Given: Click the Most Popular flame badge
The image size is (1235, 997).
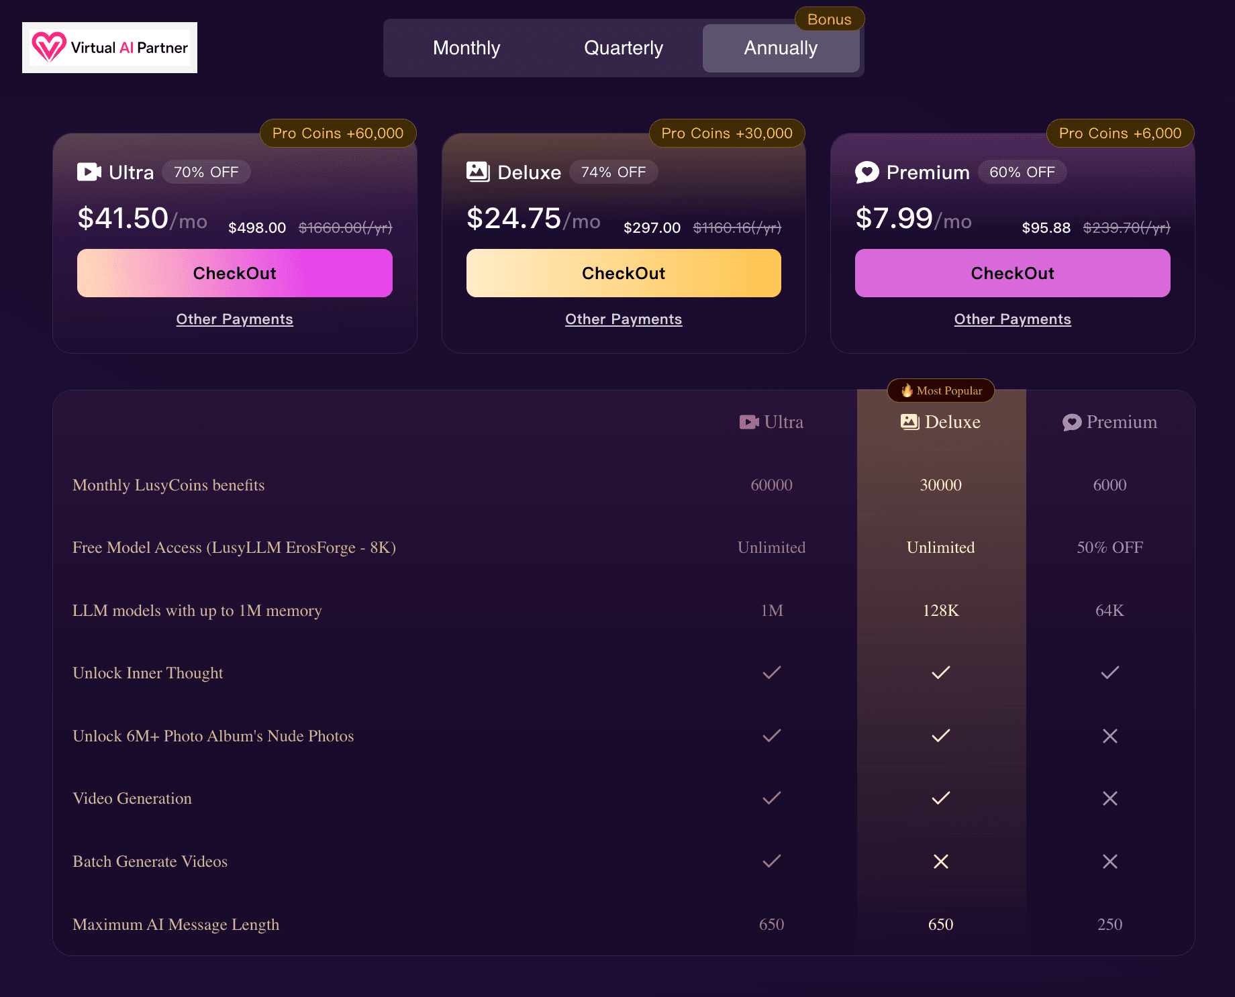Looking at the screenshot, I should pyautogui.click(x=941, y=390).
